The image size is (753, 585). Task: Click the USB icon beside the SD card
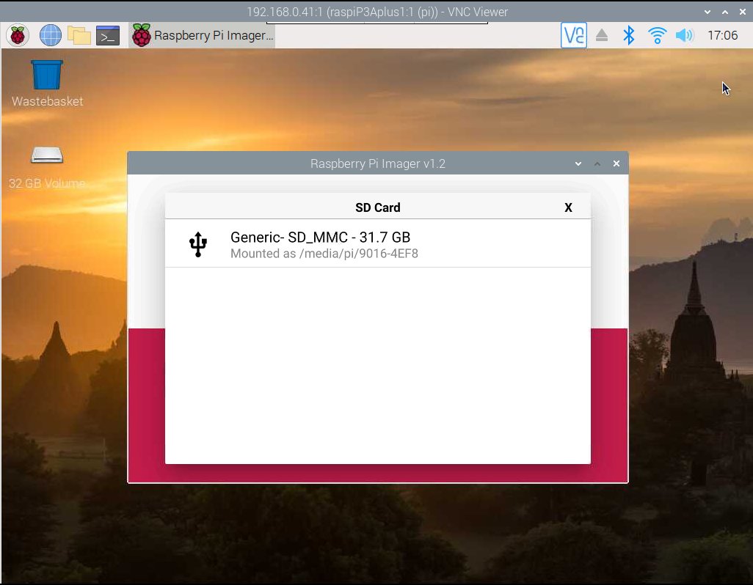pyautogui.click(x=198, y=244)
